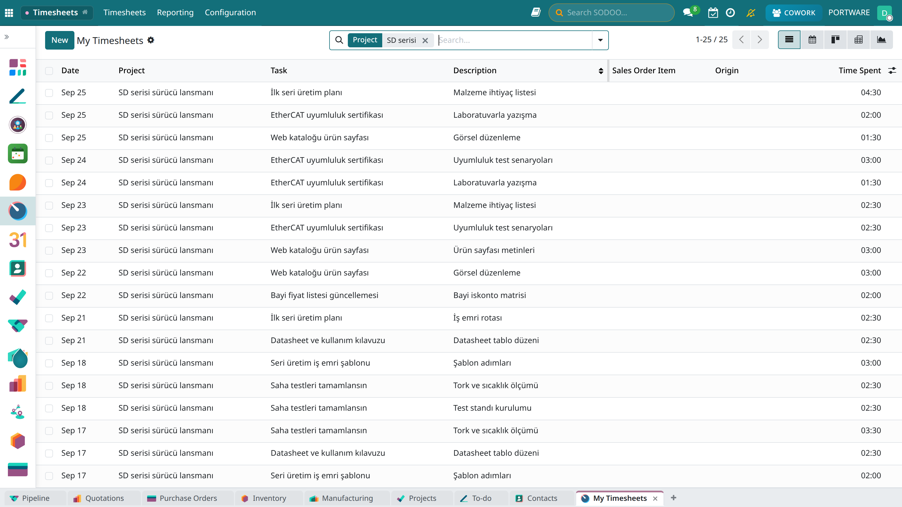Open the Timesheets menu item
The image size is (902, 507).
coord(124,13)
